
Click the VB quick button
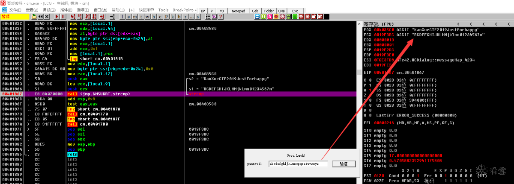[221, 11]
